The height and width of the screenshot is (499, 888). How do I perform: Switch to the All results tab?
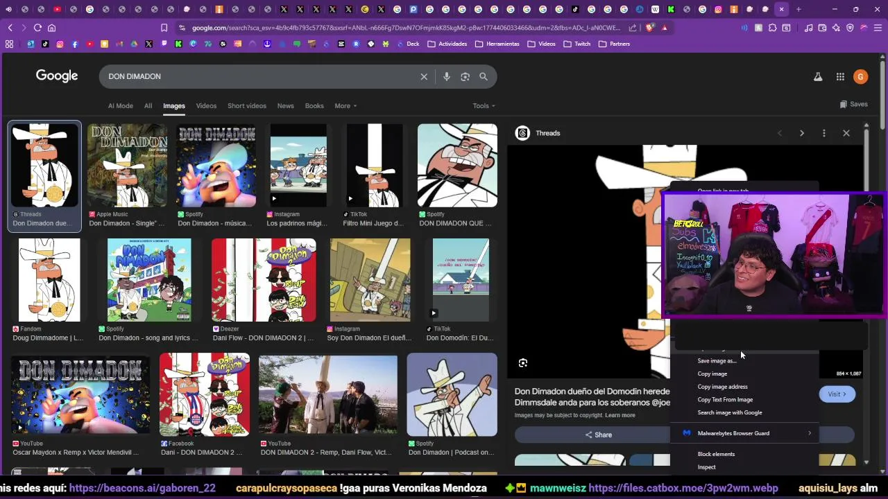pos(148,106)
